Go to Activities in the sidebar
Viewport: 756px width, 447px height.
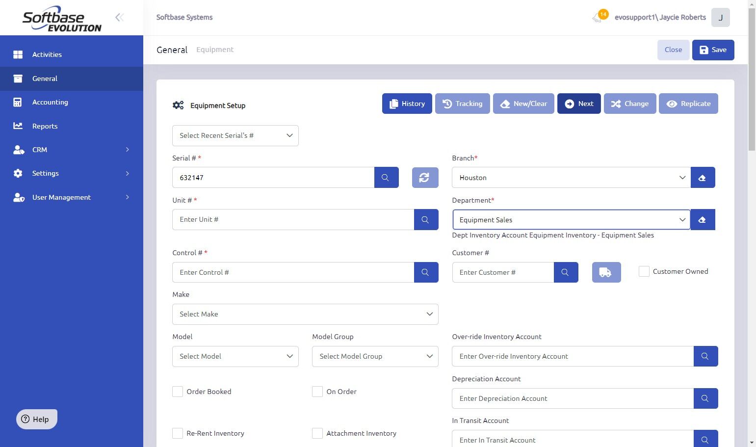pos(72,54)
